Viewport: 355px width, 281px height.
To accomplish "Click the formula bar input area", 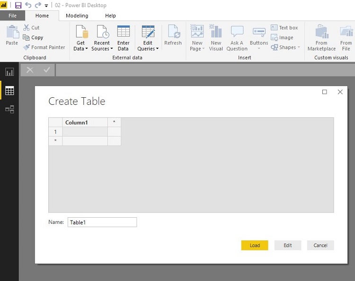I will click(205, 70).
